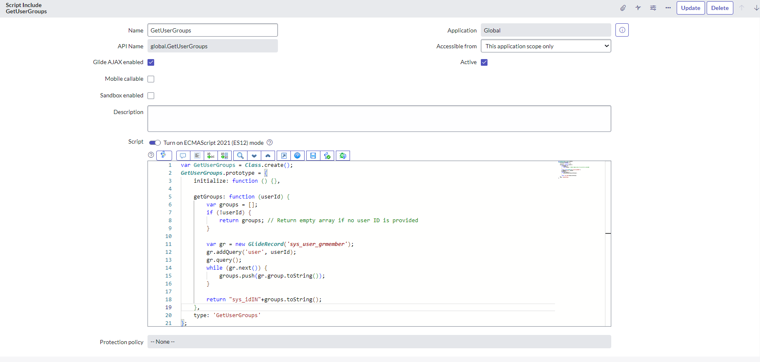
Task: Click the save floppy disk icon
Action: coord(313,156)
